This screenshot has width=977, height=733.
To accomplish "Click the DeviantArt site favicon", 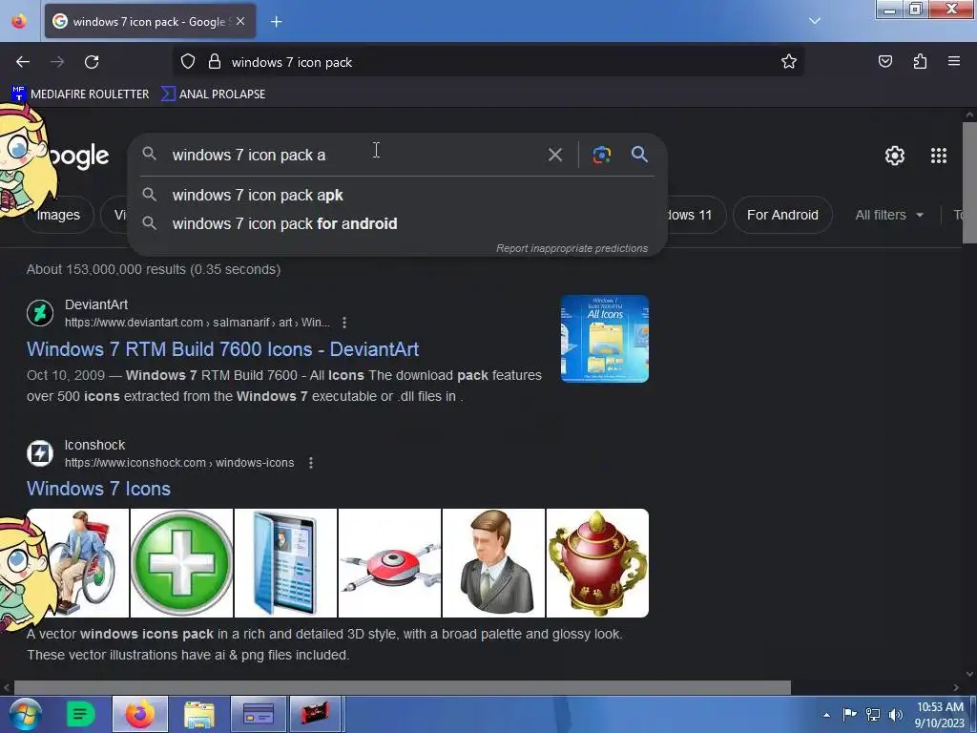I will [x=40, y=312].
